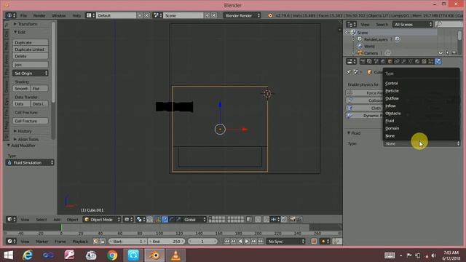The image size is (466, 262).
Task: Set shading to Flat
Action: tap(39, 89)
